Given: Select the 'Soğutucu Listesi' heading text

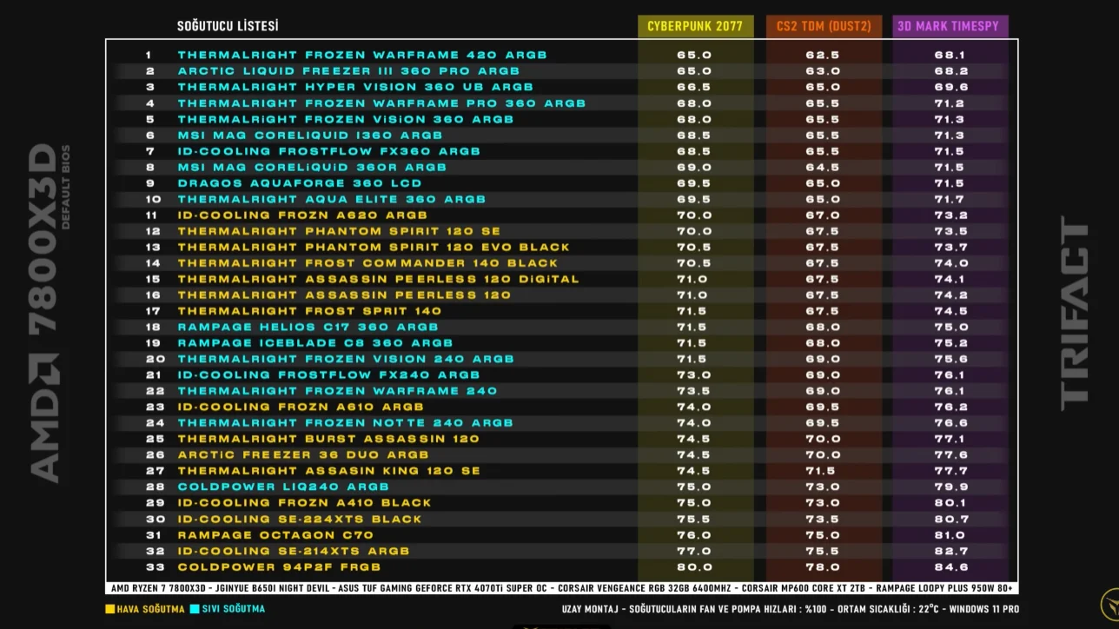Looking at the screenshot, I should 228,26.
